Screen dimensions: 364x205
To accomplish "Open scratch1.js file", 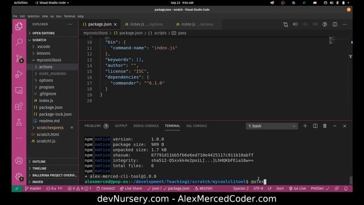I will [45, 141].
